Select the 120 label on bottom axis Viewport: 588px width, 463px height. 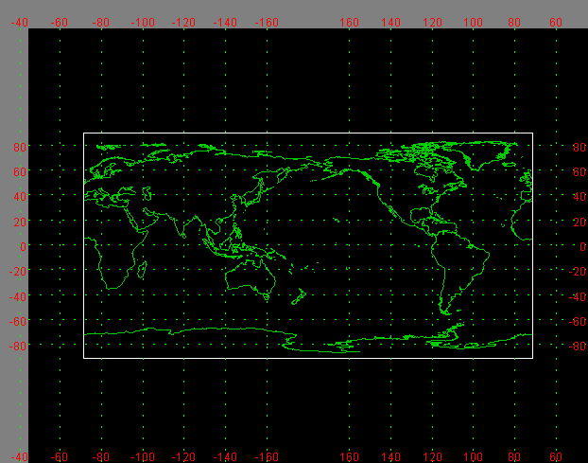tap(433, 456)
